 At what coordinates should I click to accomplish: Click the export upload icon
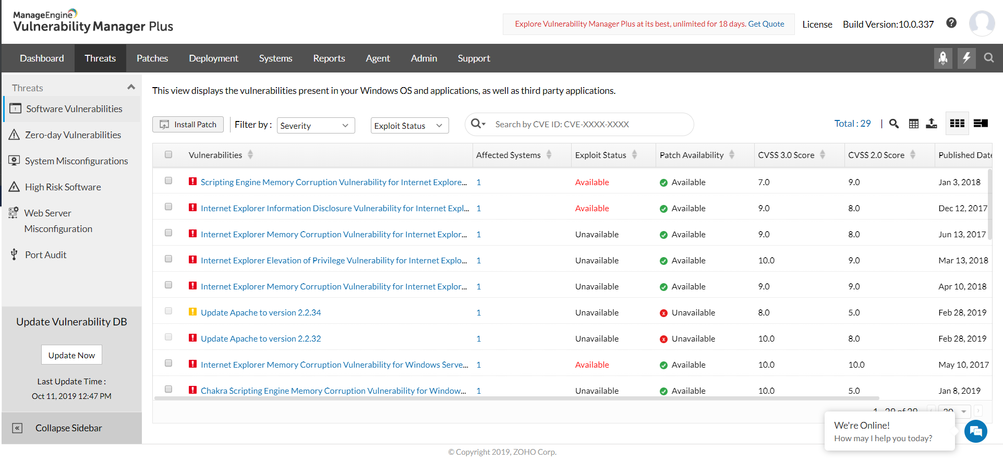coord(932,124)
